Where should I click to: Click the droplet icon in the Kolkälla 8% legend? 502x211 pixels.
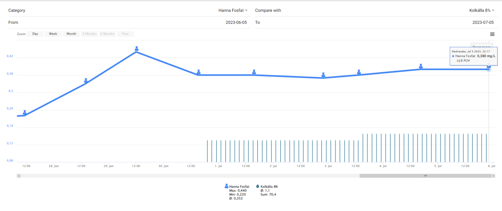pyautogui.click(x=257, y=186)
